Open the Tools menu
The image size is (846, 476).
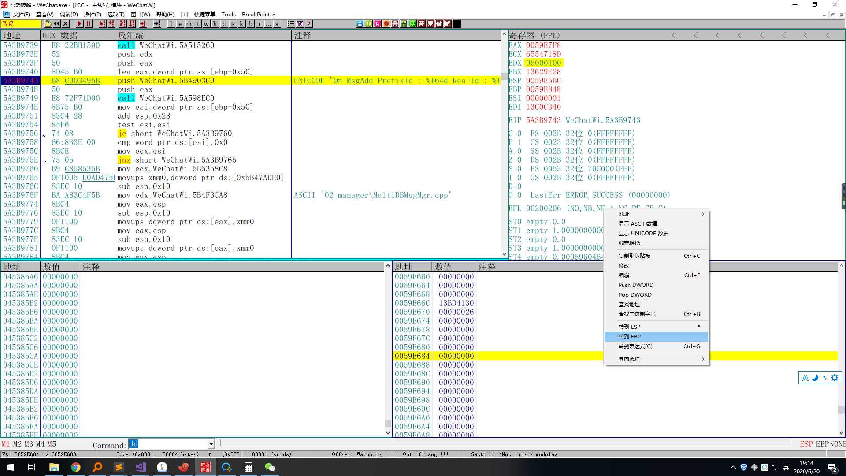[228, 14]
